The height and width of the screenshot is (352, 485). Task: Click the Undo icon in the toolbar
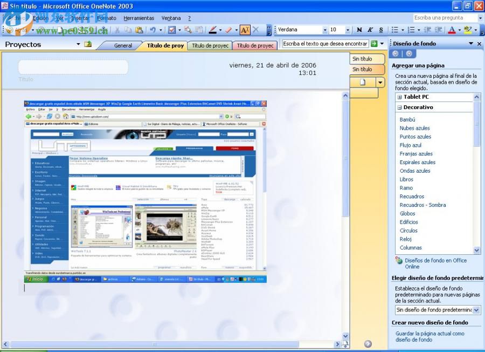pos(153,30)
